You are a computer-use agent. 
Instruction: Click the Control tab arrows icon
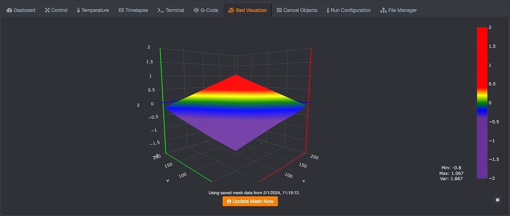point(47,10)
